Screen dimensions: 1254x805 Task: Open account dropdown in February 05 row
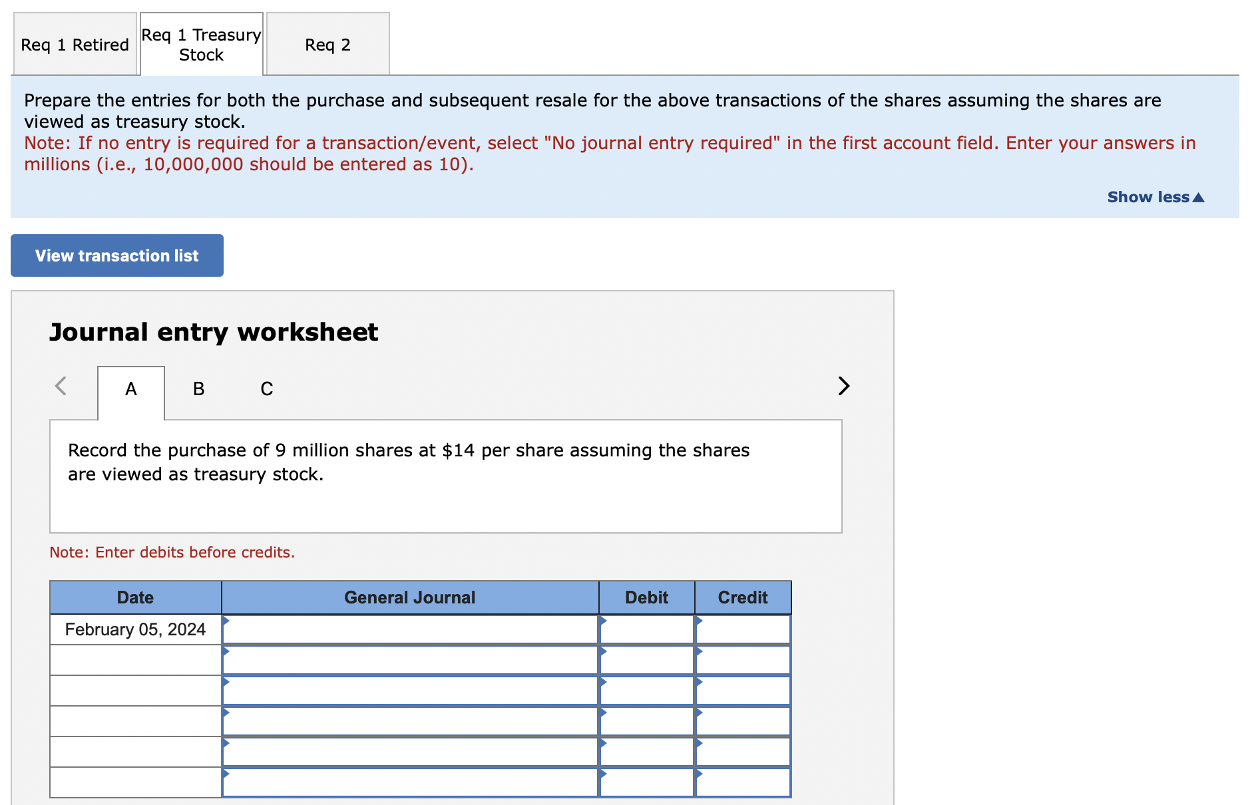click(x=410, y=629)
